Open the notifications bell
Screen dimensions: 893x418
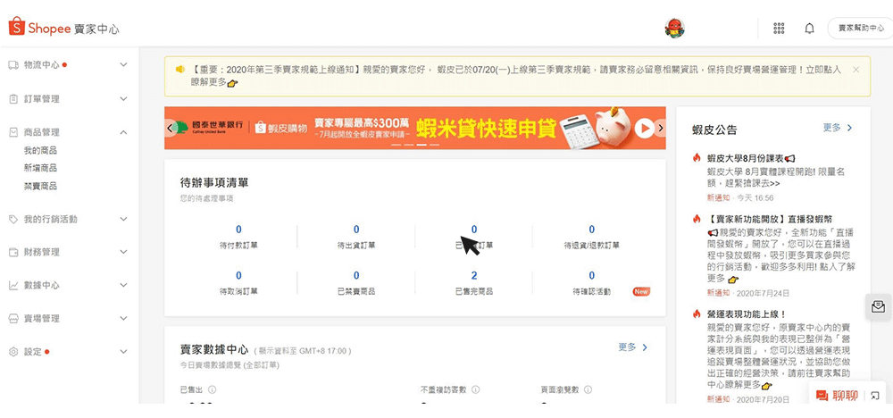pos(809,29)
